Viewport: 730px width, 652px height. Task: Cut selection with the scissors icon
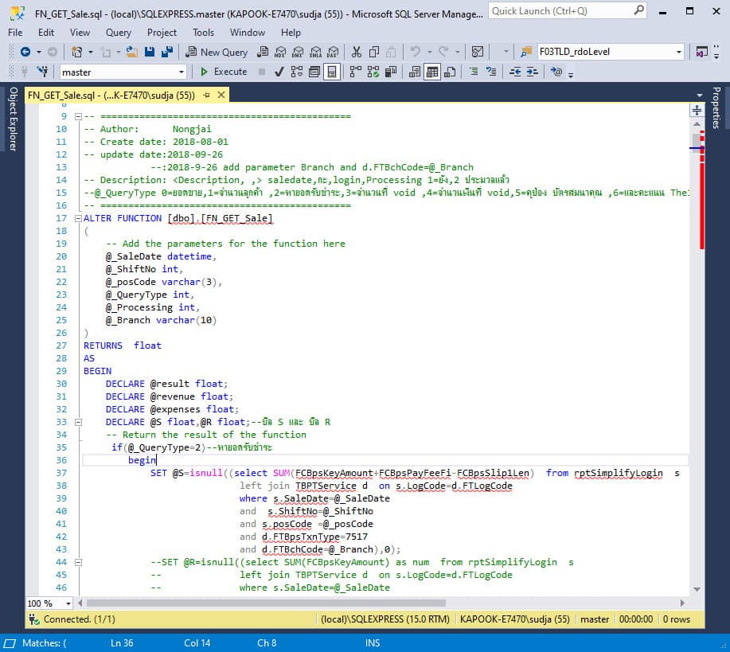pos(356,53)
